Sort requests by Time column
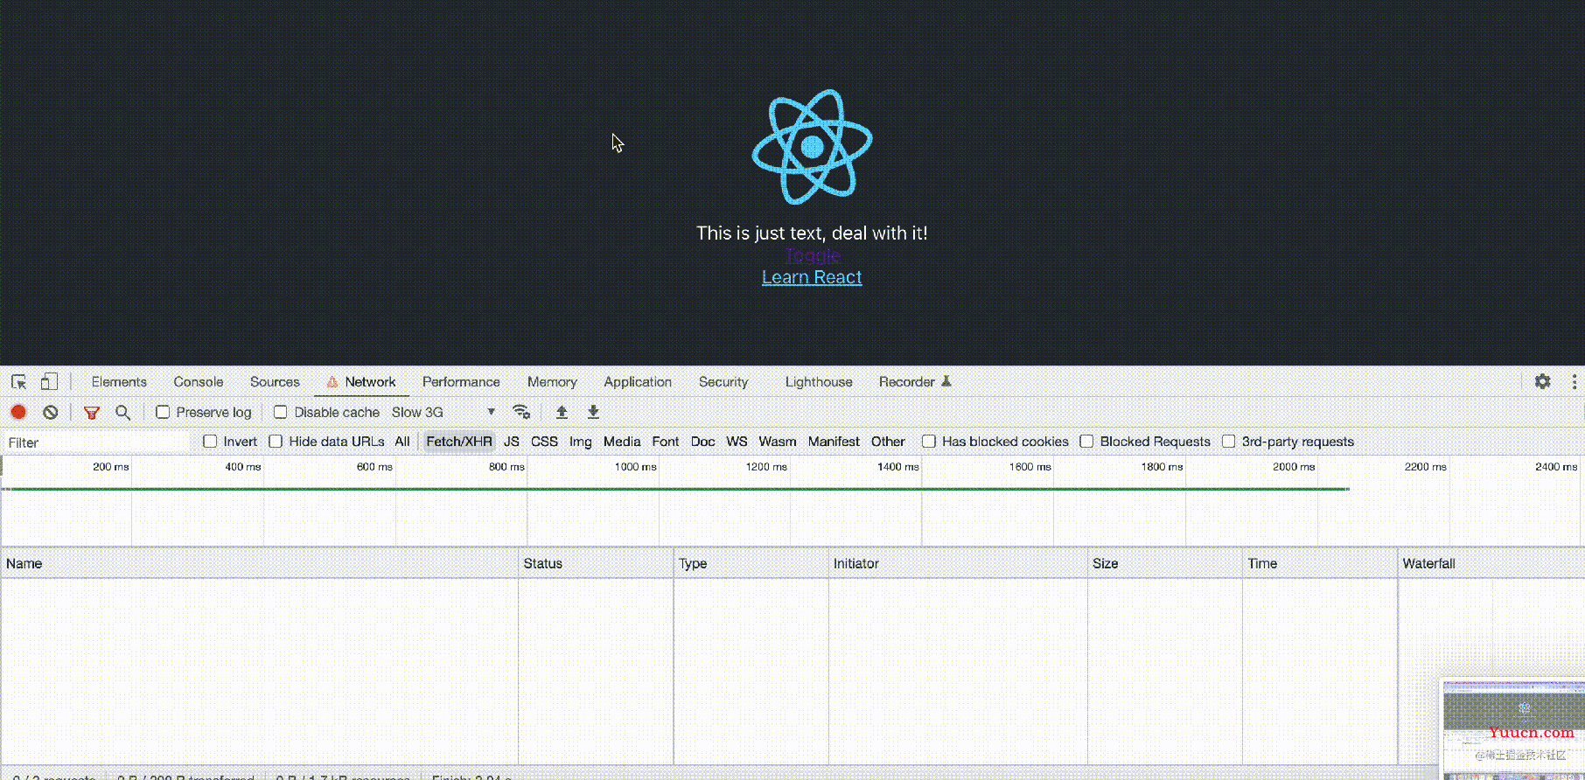Screen dimensions: 1585x780 [1320, 563]
